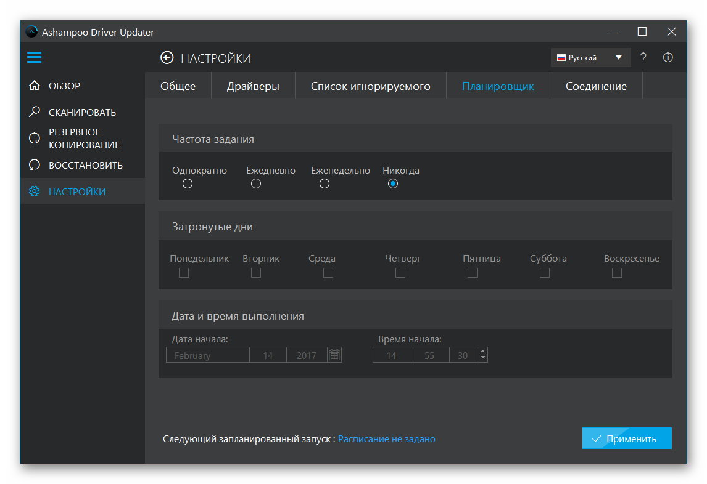Select the Однократно radio button
707x484 pixels.
pos(188,184)
